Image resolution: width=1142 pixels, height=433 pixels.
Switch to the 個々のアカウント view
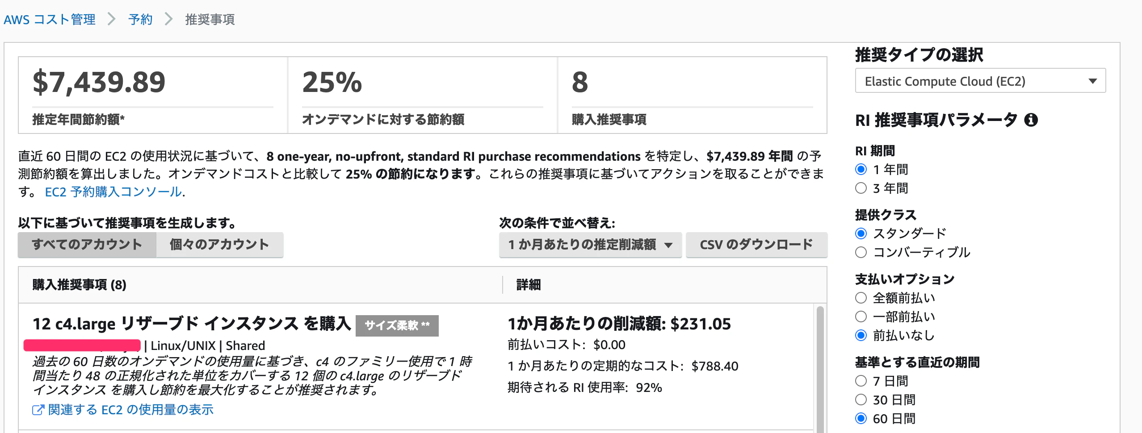(218, 245)
